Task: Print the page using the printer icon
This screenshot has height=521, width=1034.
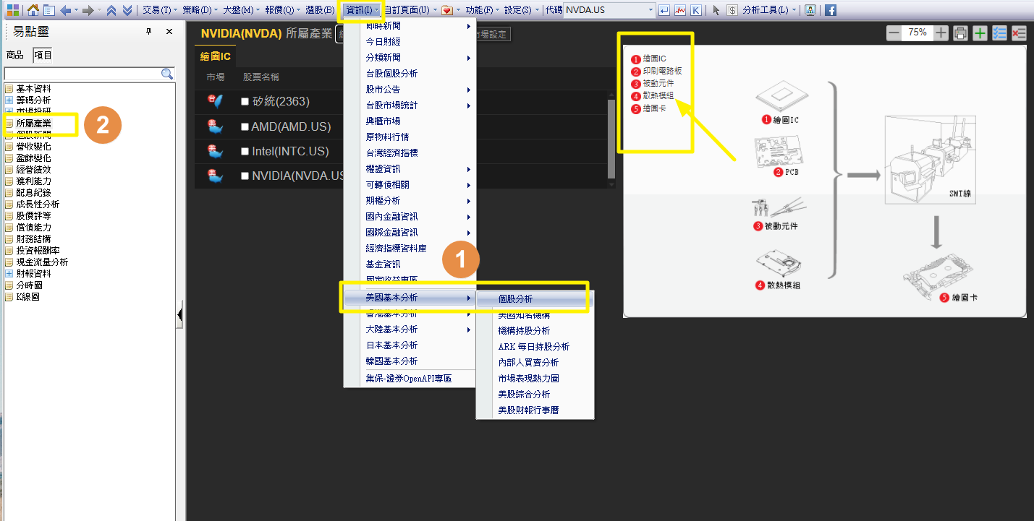Action: (x=960, y=33)
